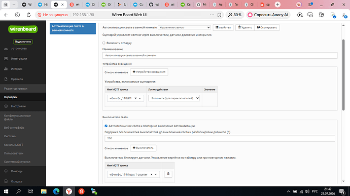This screenshot has height=196, width=350.
Task: Click the page vertical scrollbar
Action: point(343,74)
